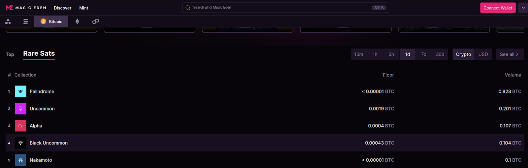
Task: Click the Magic Eden logo
Action: (26, 8)
